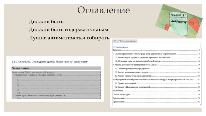This screenshot has width=206, height=116.
Task: Select the bullet 'Лучше автоматически собирать'
Action: (x=69, y=38)
